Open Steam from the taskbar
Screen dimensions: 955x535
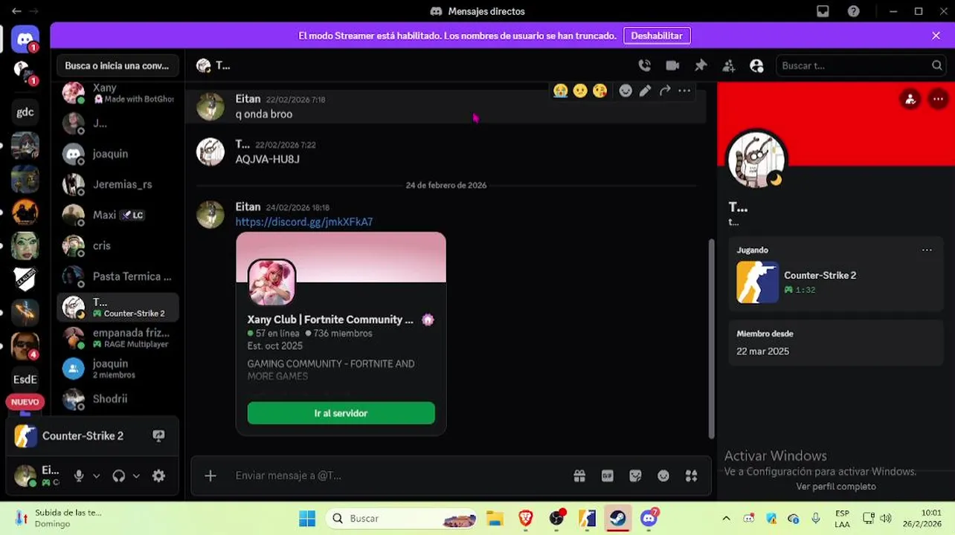(617, 518)
